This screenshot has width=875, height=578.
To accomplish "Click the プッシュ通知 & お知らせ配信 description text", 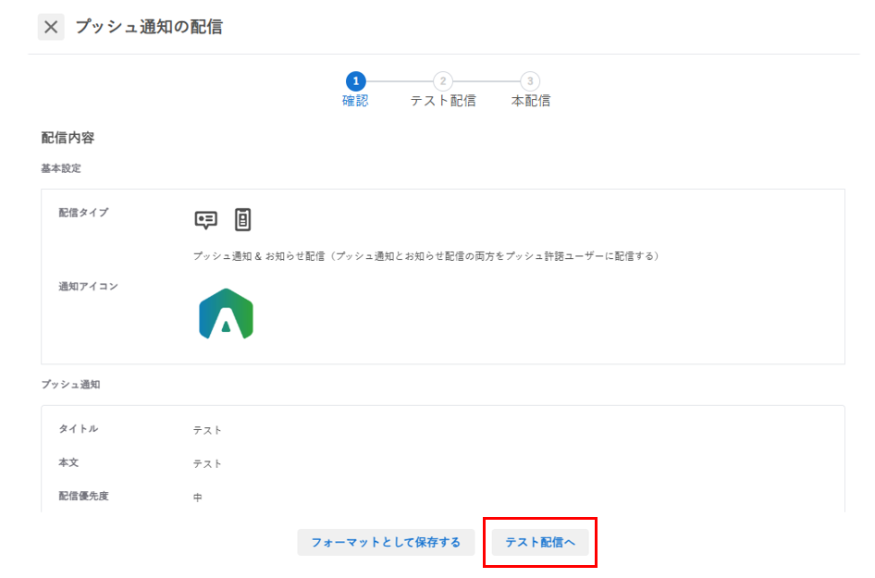I will click(x=425, y=256).
